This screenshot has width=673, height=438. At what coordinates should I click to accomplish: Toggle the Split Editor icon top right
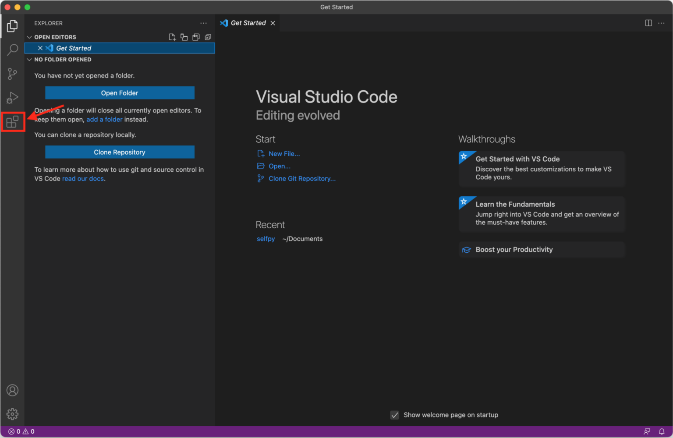click(648, 23)
